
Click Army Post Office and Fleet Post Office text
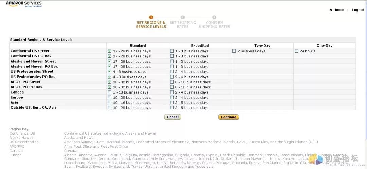(x=96, y=146)
